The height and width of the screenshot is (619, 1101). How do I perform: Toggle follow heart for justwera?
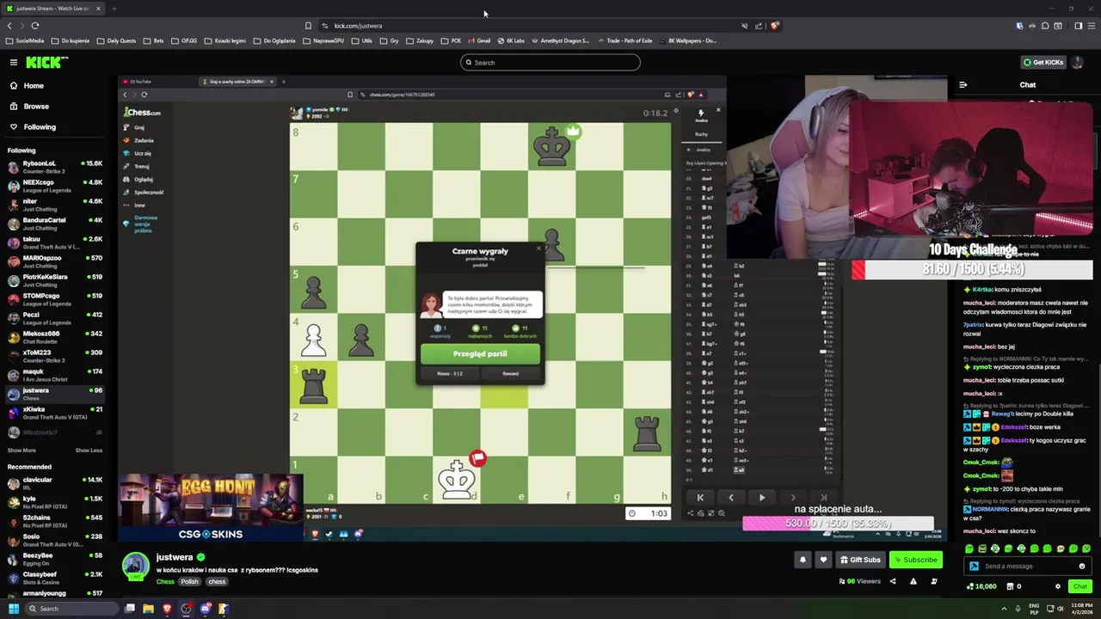click(823, 560)
